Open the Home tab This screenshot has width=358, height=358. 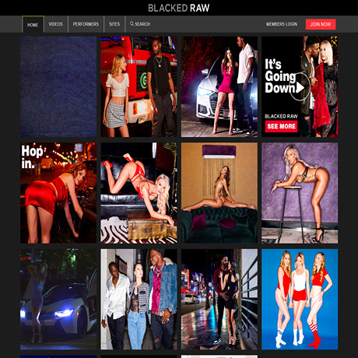(33, 24)
